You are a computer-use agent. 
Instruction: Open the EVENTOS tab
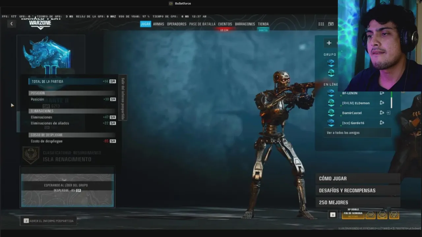[x=225, y=24]
